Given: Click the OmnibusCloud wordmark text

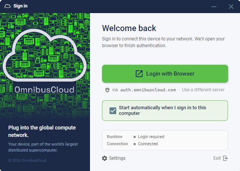Looking at the screenshot, I should tap(44, 90).
